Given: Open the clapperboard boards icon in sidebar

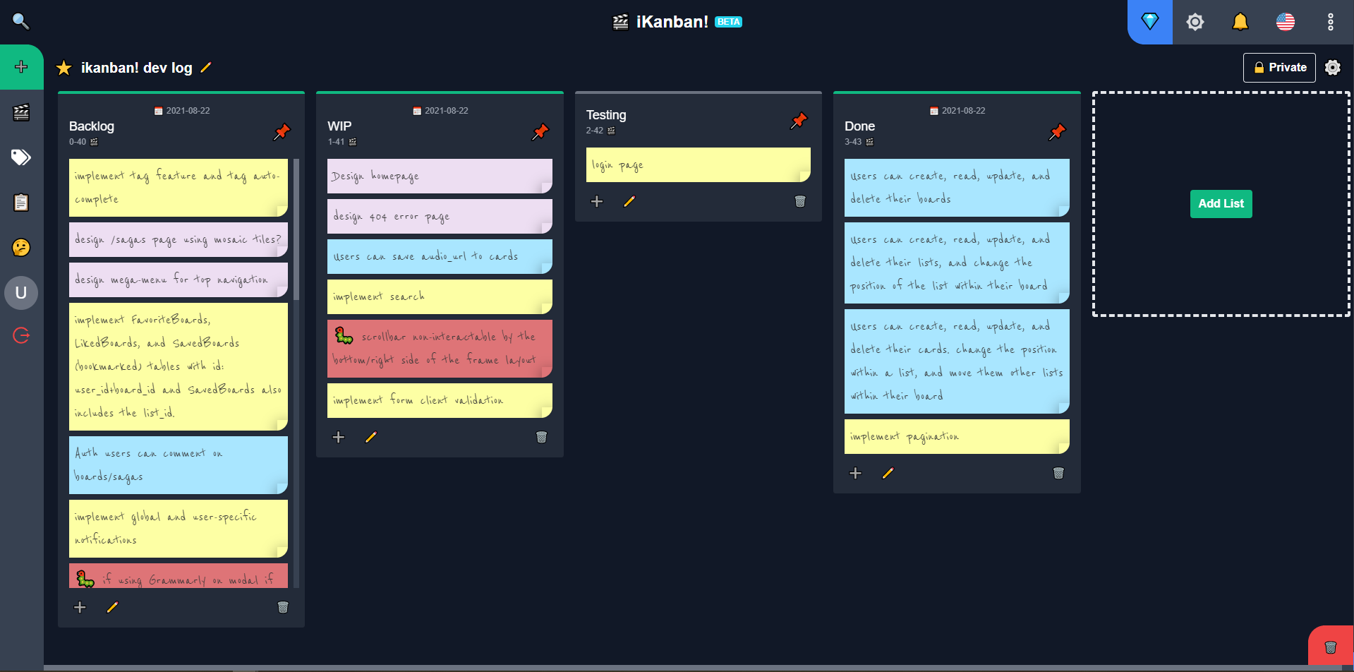Looking at the screenshot, I should pos(21,112).
